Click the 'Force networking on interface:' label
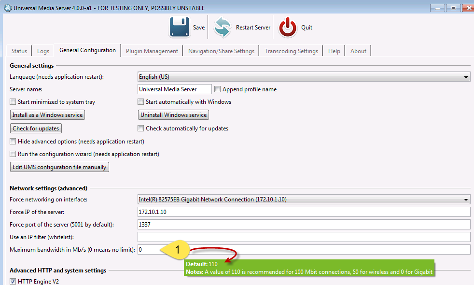The width and height of the screenshot is (474, 285). pyautogui.click(x=48, y=199)
